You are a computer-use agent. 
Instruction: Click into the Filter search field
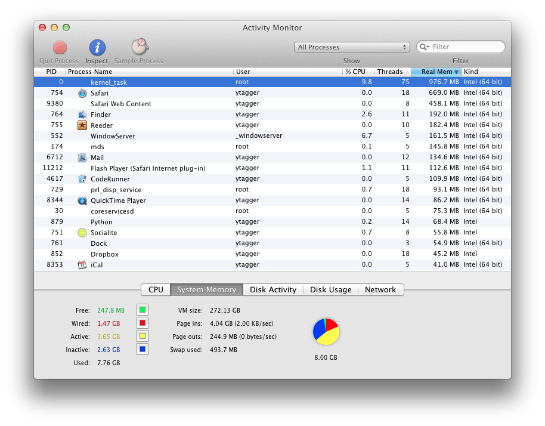point(460,47)
